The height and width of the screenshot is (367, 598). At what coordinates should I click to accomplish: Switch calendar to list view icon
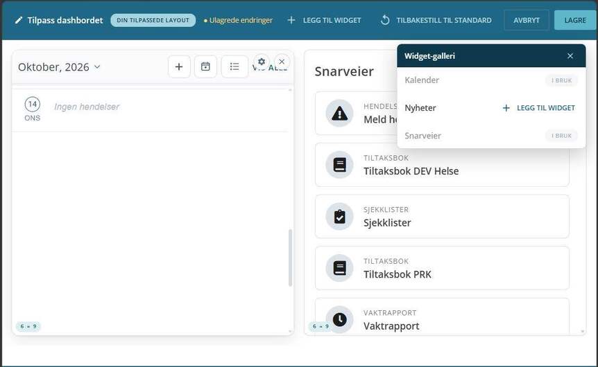click(x=234, y=66)
